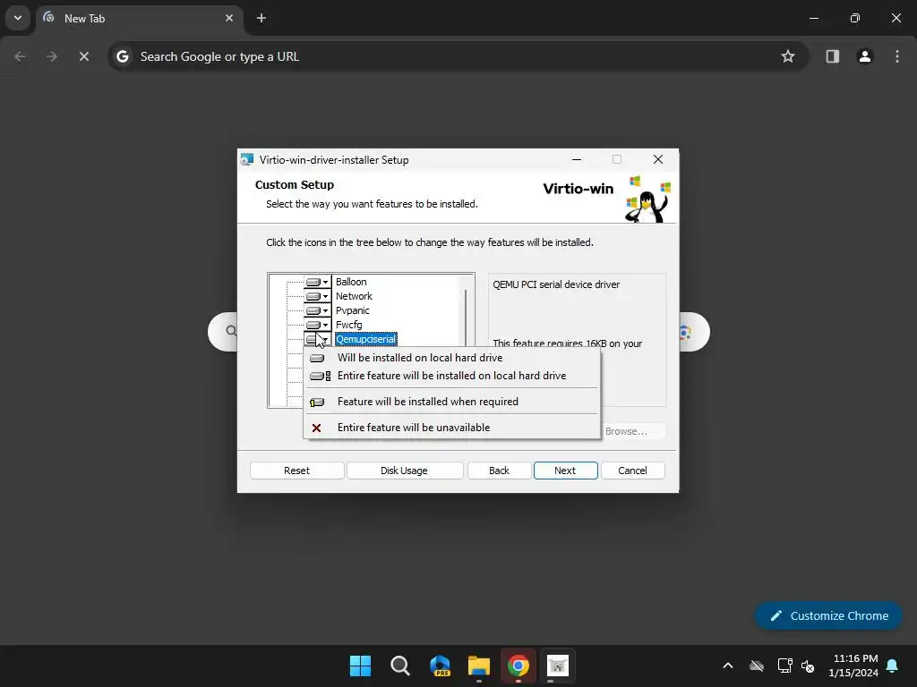Close the New Tab tab
The width and height of the screenshot is (917, 687).
[229, 18]
